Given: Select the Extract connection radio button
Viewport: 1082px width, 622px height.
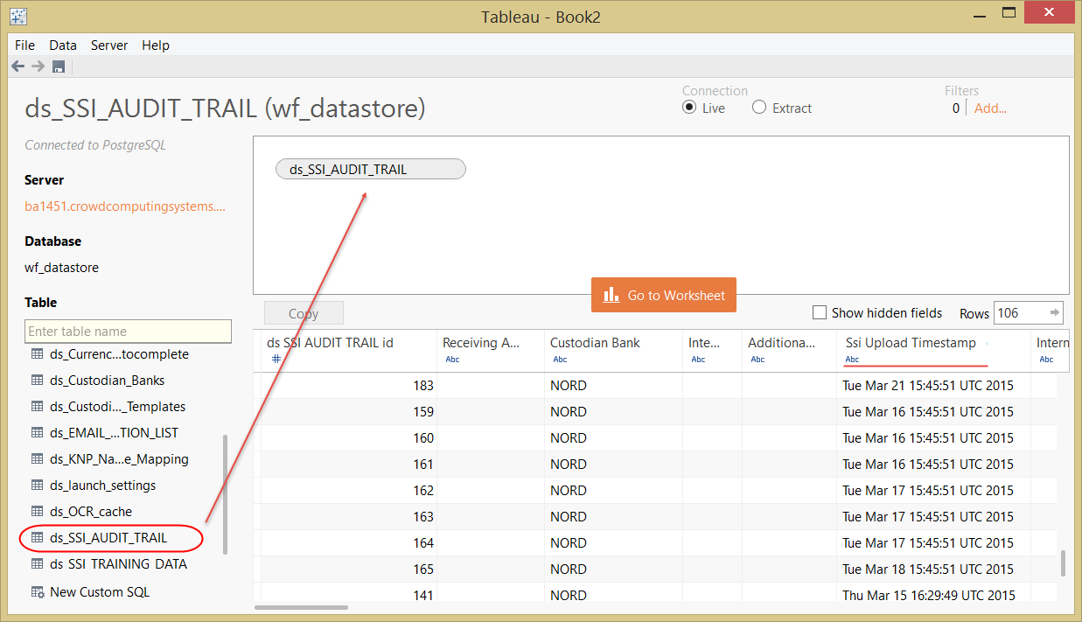Looking at the screenshot, I should coord(759,108).
